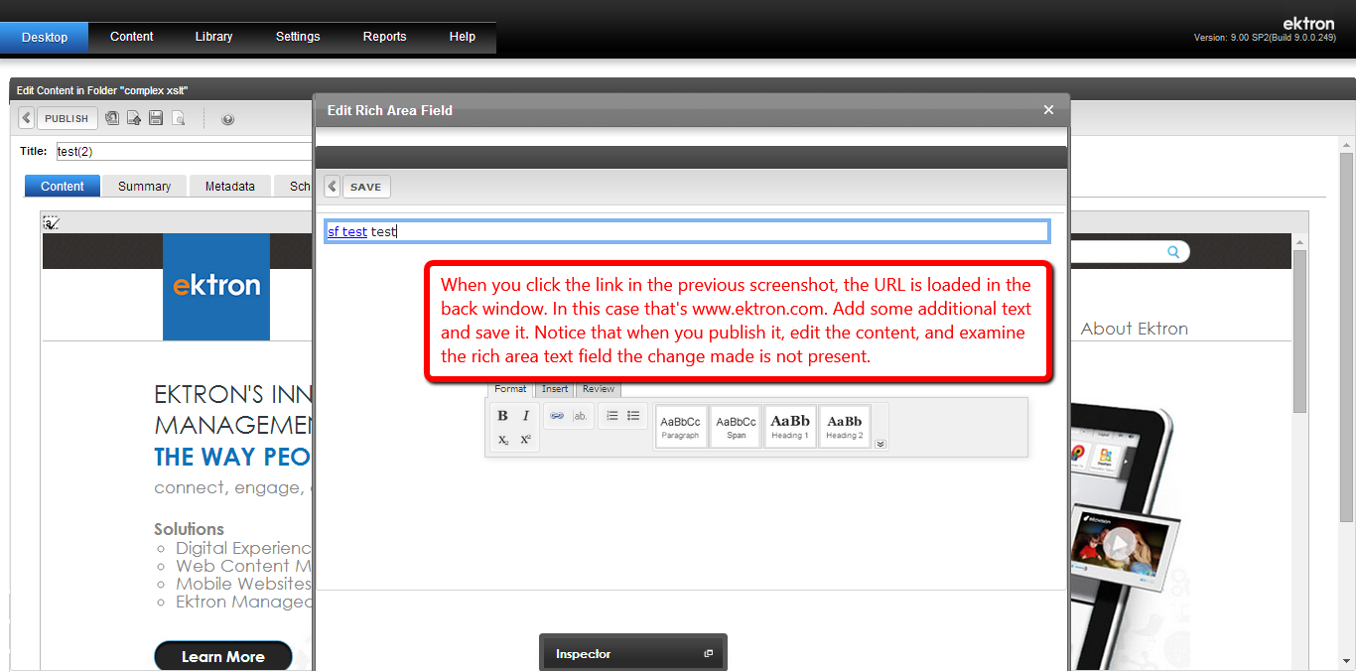Preview content with the magnifier page icon
1356x672 pixels.
click(179, 118)
